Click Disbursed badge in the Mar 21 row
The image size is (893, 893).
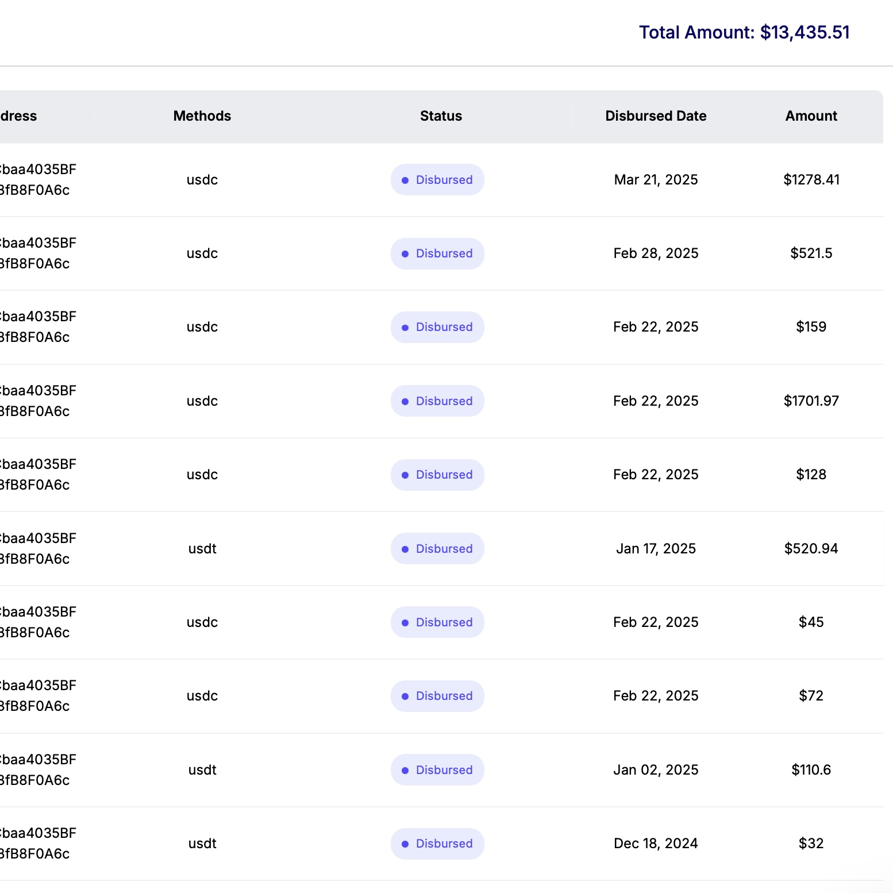(x=437, y=180)
